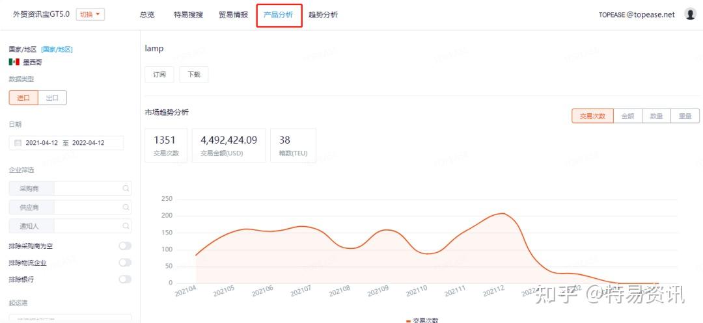Open the date range picker
Screen dimensions: 703x323
point(66,143)
